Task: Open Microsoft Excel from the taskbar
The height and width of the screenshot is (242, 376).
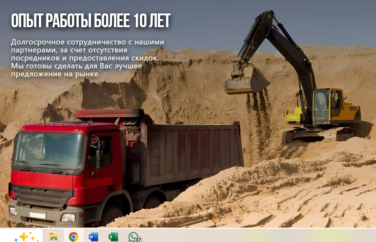Action: pyautogui.click(x=113, y=237)
